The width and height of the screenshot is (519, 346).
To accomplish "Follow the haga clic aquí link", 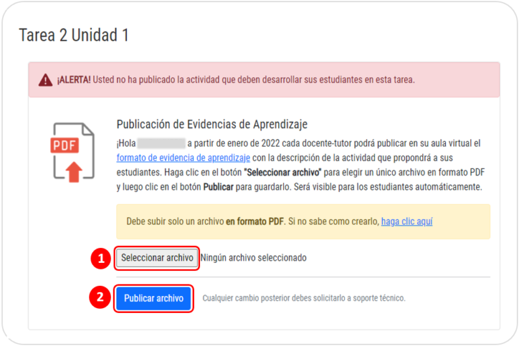I will point(407,221).
